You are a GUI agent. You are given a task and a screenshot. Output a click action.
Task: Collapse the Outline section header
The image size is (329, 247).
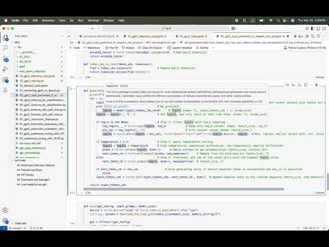(x=39, y=161)
